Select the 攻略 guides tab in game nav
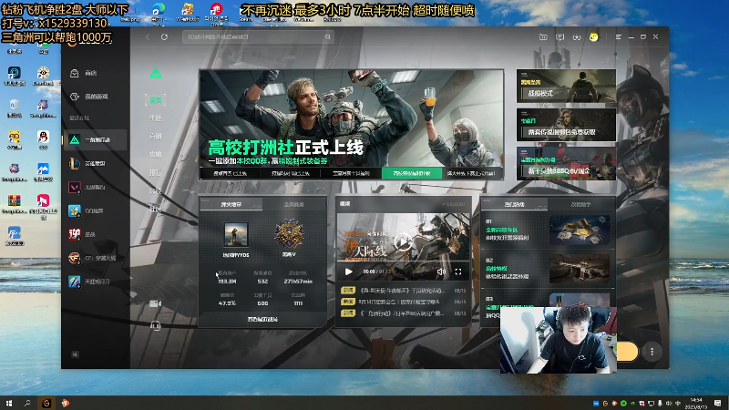 pos(155,154)
